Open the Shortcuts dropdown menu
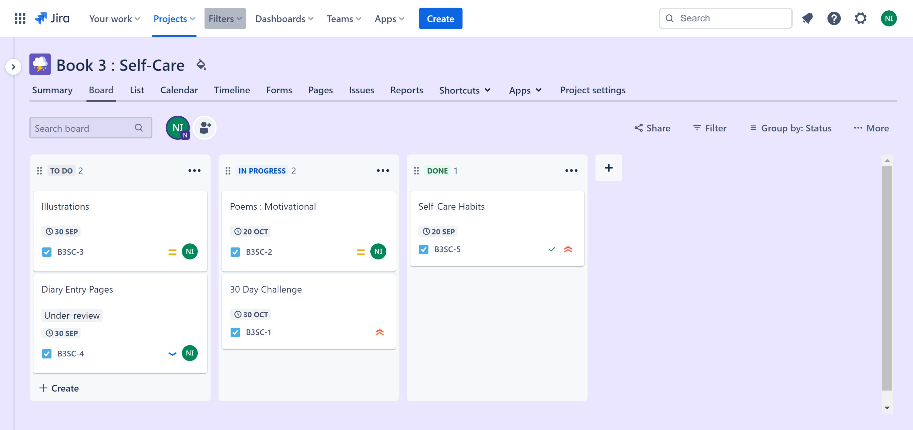Screen dimensions: 913x430 [x=465, y=90]
